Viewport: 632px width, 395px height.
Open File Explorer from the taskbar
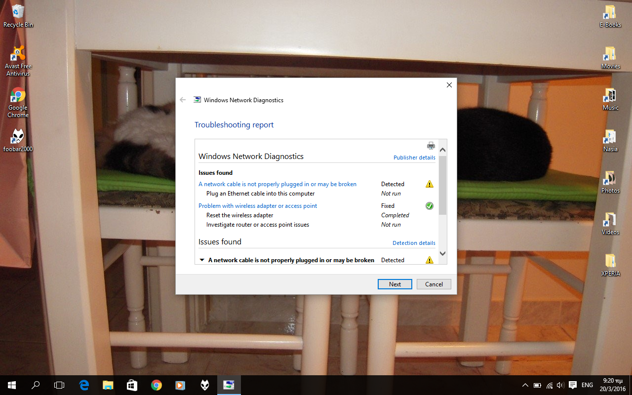[108, 385]
